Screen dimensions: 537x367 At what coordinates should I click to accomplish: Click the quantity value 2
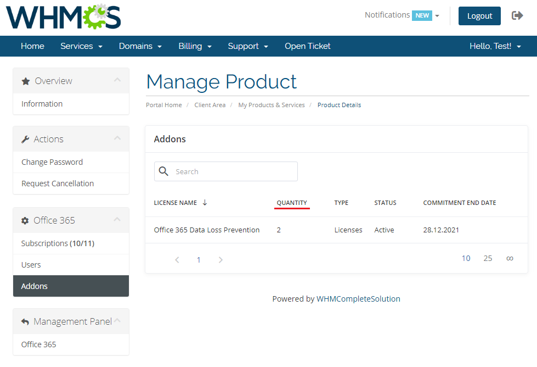pos(279,230)
